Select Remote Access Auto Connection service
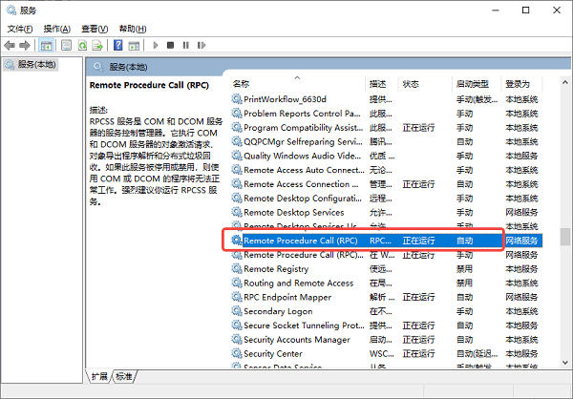The image size is (573, 399). coord(386,170)
